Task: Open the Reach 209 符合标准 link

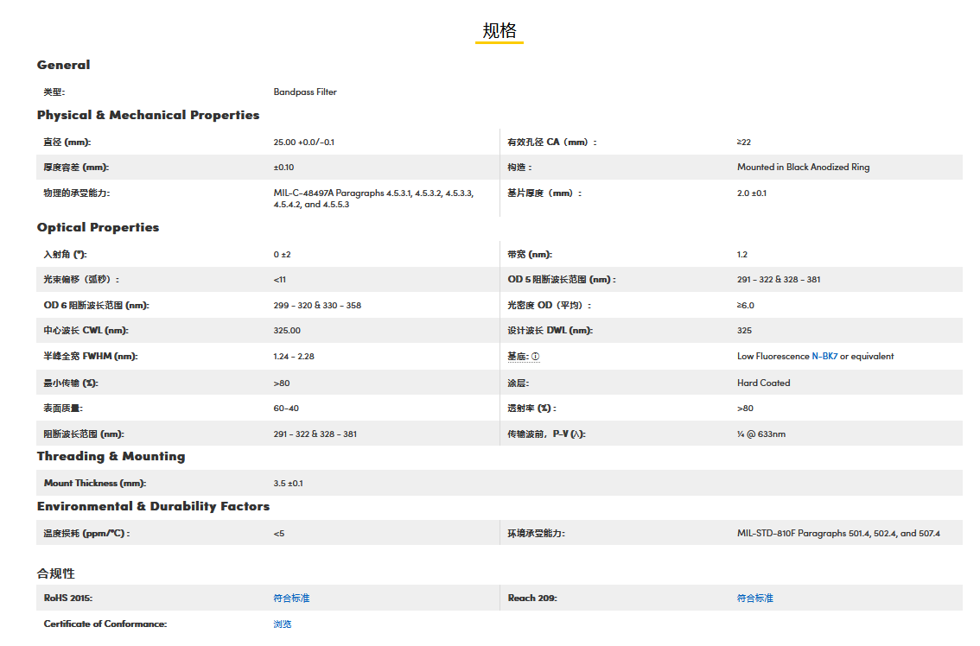Action: (754, 598)
